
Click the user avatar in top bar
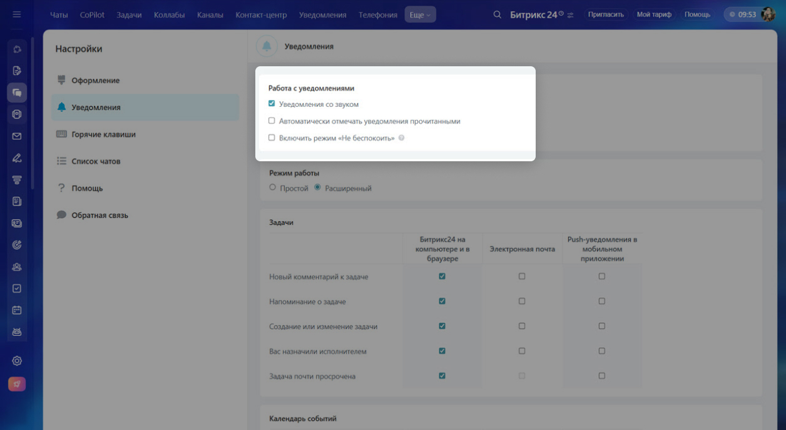[x=768, y=14]
